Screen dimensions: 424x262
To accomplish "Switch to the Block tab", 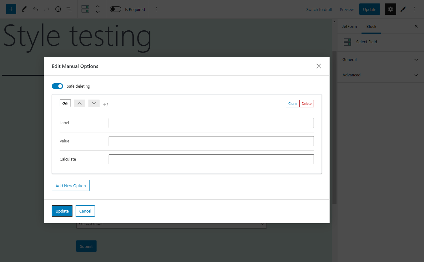I will (x=371, y=26).
